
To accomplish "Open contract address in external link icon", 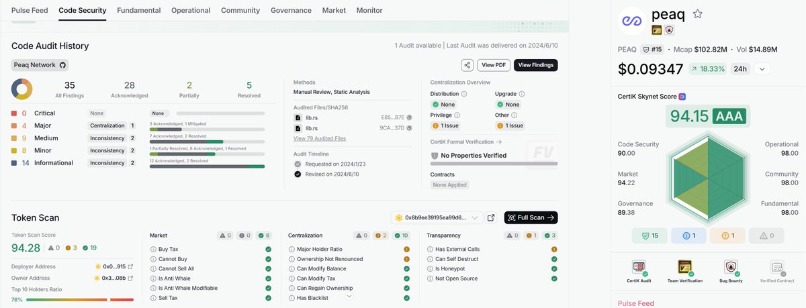I will (x=491, y=217).
